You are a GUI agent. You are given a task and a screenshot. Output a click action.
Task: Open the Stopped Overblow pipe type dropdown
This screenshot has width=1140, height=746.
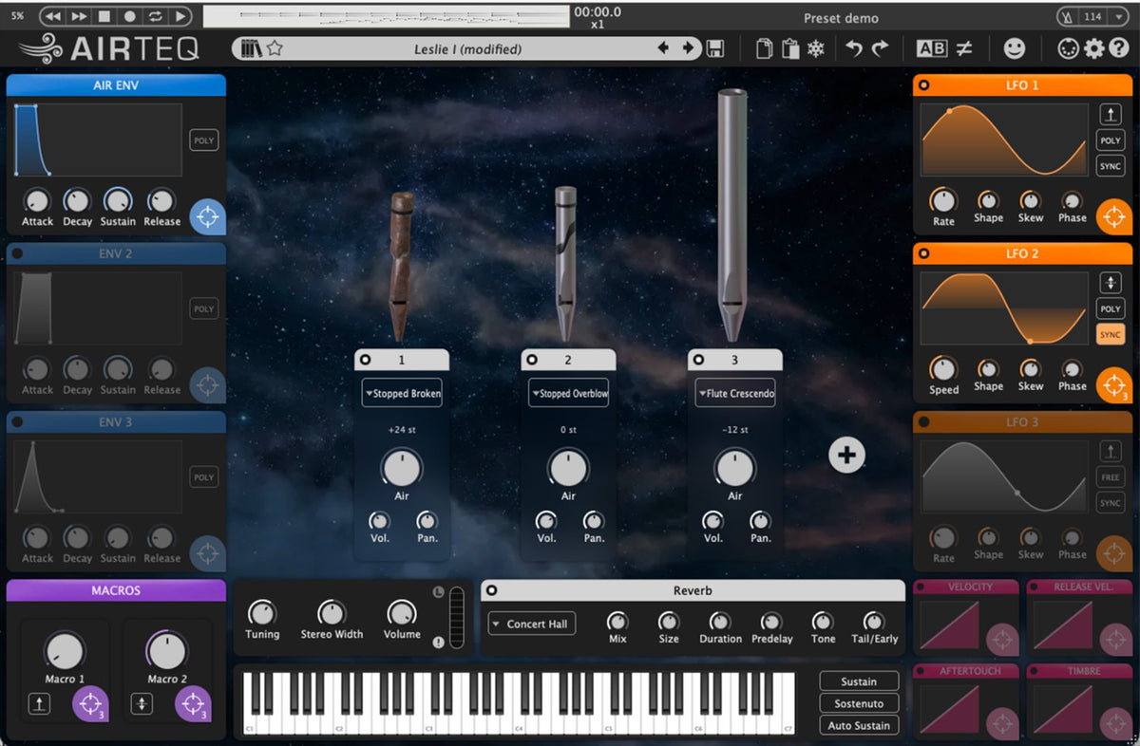tap(568, 393)
